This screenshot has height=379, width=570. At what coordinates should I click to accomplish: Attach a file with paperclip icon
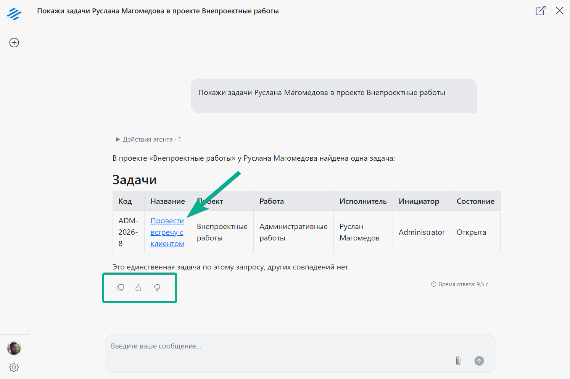click(458, 361)
